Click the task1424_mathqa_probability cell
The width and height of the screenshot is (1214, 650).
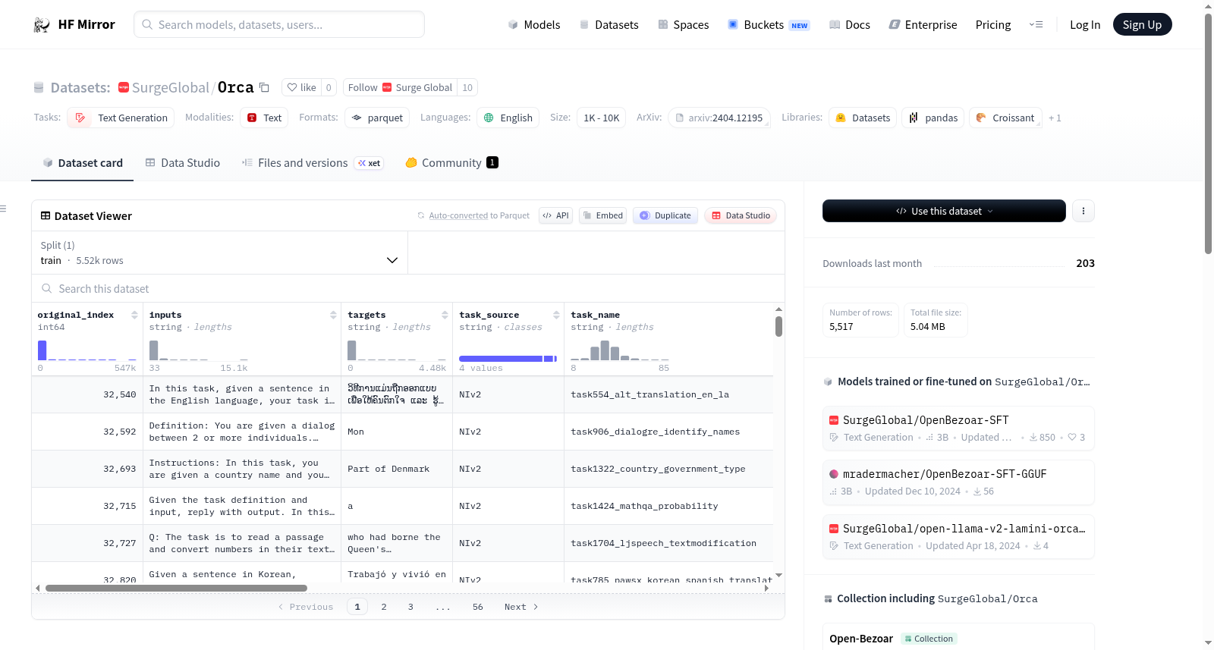point(668,506)
